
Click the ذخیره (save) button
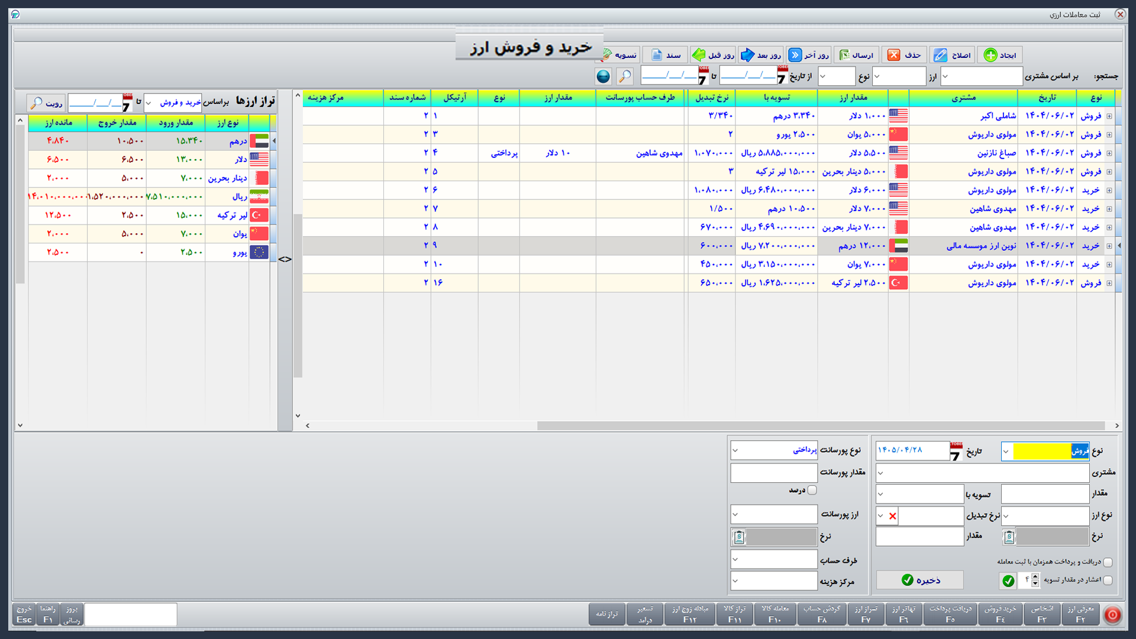click(x=920, y=580)
